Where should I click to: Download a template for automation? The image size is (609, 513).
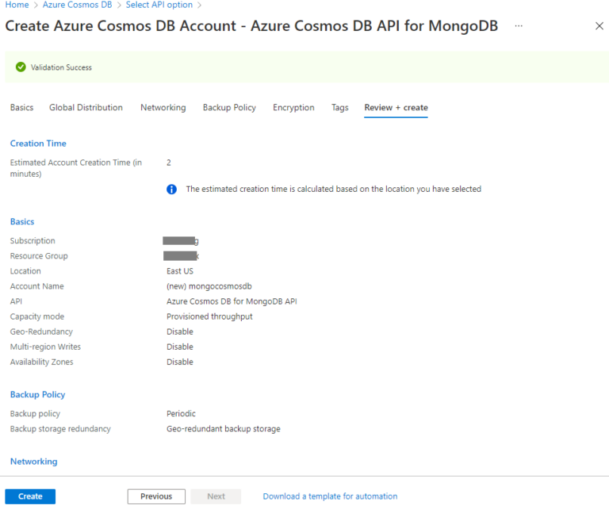330,496
